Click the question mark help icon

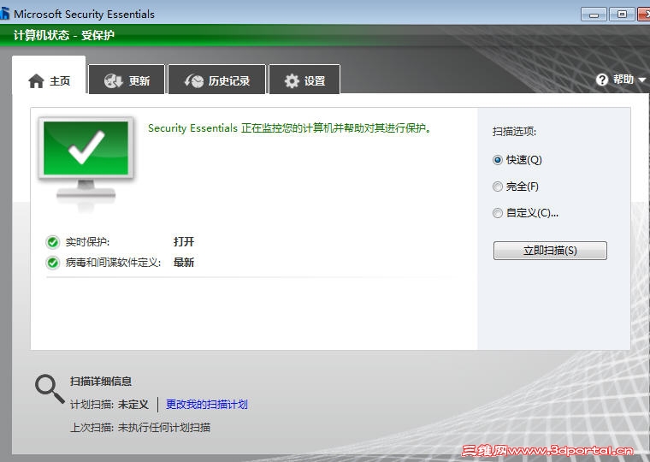[602, 80]
